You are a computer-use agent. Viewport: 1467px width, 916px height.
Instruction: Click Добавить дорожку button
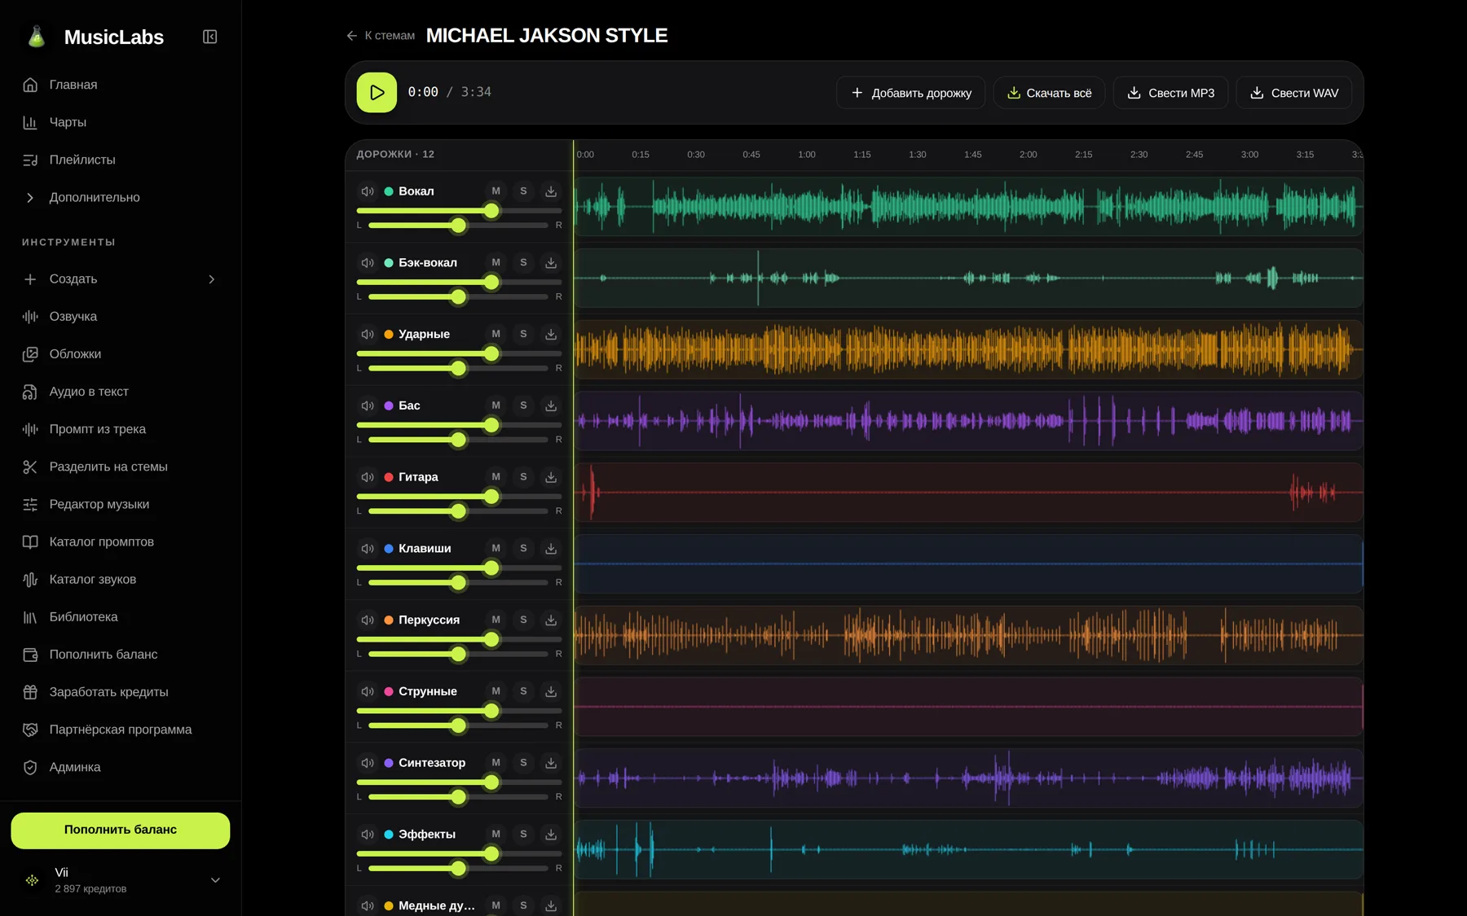coord(910,93)
